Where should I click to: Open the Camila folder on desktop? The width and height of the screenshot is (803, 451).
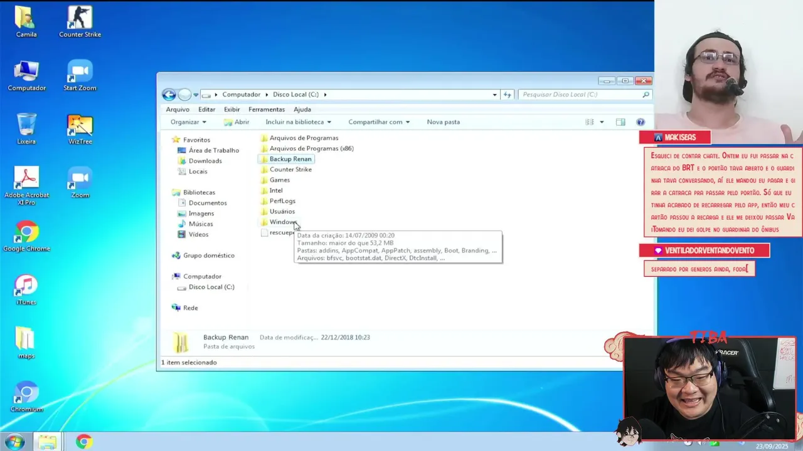[26, 22]
